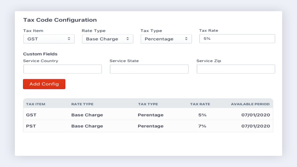
Task: Click the Tax Code Configuration heading
Action: click(x=60, y=20)
